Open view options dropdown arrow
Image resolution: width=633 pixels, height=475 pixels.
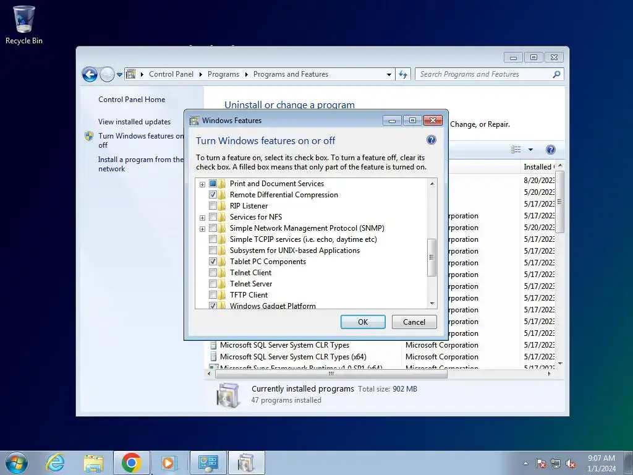point(530,150)
